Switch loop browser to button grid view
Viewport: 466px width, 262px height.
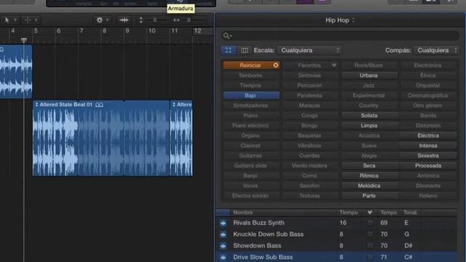[228, 50]
